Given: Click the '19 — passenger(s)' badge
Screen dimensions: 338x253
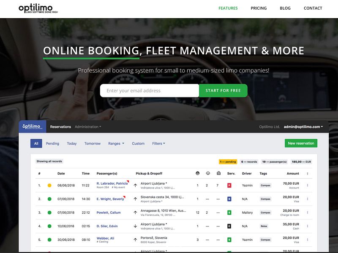Looking at the screenshot, I should click(274, 162).
